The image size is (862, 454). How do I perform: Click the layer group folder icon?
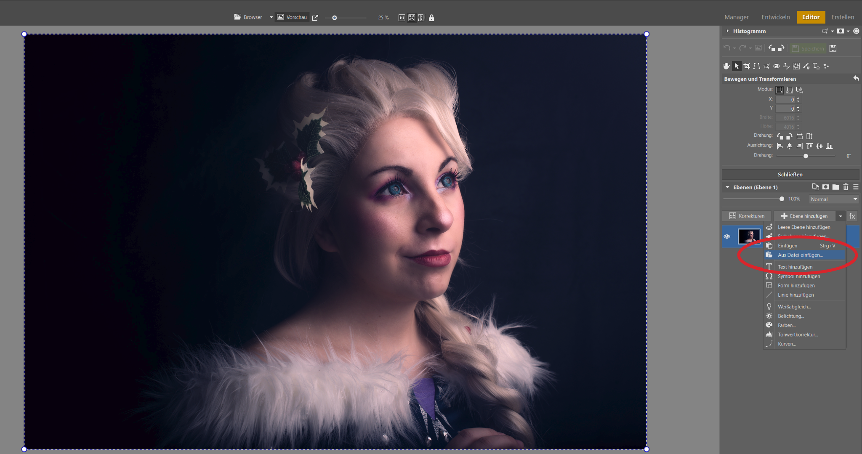[836, 187]
